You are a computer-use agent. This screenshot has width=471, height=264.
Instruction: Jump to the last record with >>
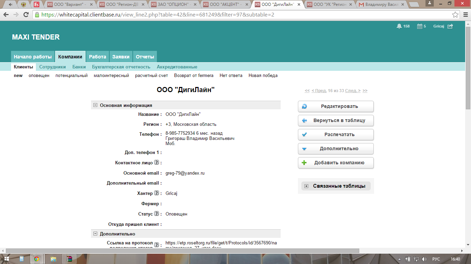[x=365, y=91]
